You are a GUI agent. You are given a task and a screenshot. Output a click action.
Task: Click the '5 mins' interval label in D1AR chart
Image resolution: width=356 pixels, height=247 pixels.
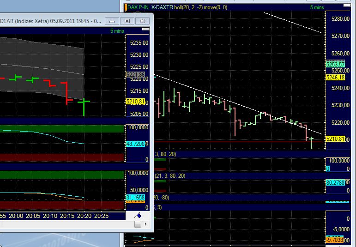coord(117,31)
